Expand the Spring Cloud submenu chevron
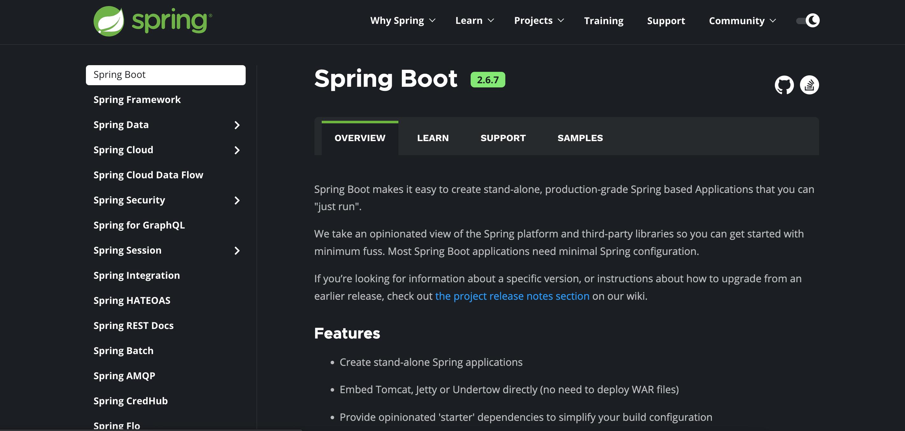The width and height of the screenshot is (905, 431). point(237,150)
